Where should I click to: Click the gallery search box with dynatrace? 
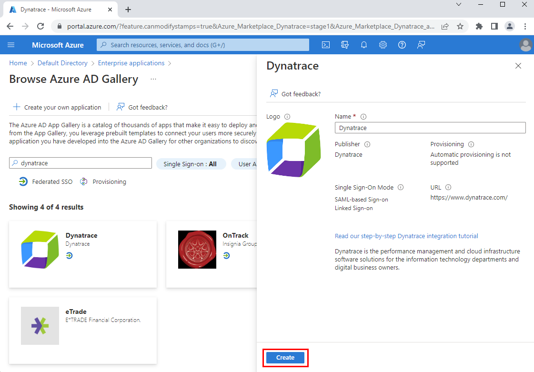click(81, 163)
